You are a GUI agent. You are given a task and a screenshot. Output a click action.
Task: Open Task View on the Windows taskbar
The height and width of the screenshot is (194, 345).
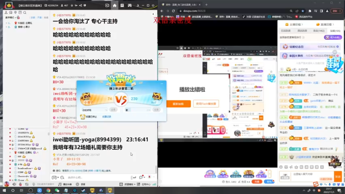click(x=21, y=190)
